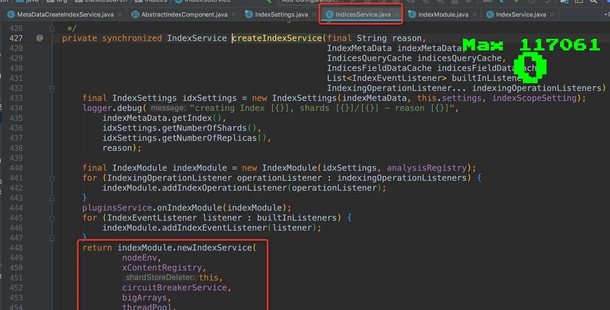This screenshot has height=310, width=610.
Task: Click the @ gutter icon on line 427
Action: [x=40, y=38]
